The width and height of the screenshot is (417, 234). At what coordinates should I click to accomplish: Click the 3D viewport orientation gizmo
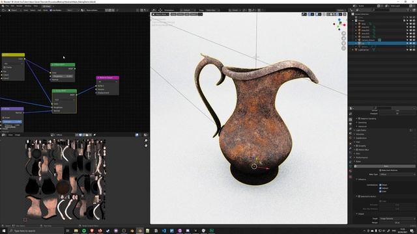click(339, 24)
